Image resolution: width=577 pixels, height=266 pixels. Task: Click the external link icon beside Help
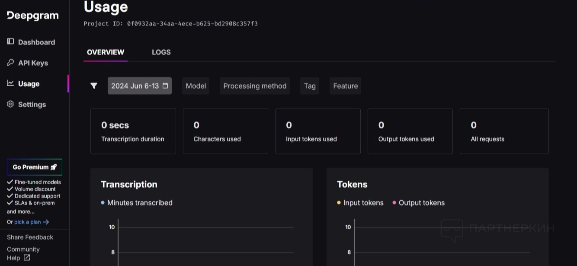click(27, 258)
